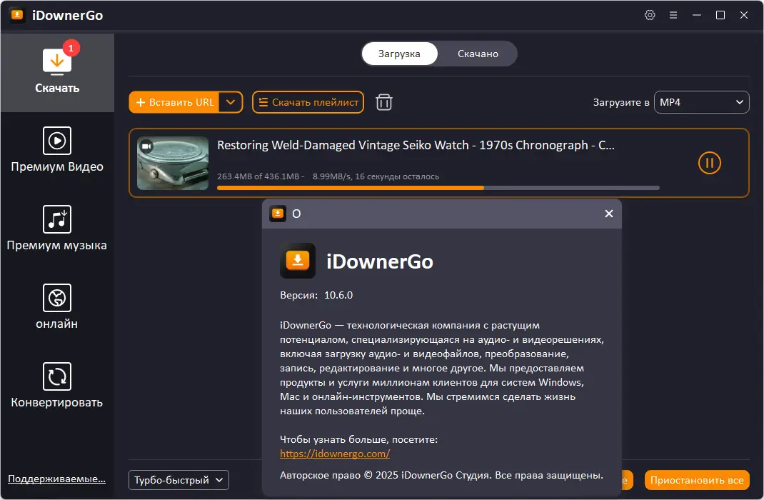
Task: Open the MP4 output format dropdown
Action: [701, 102]
